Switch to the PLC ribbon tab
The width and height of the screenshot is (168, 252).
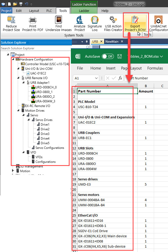coord(49,11)
